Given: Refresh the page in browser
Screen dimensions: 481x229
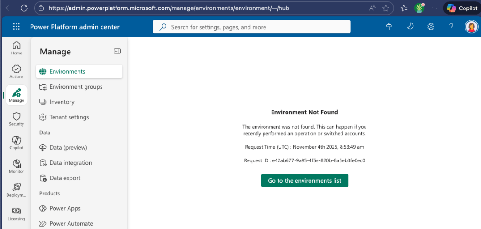Looking at the screenshot, I should click(24, 8).
